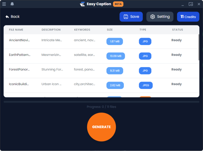Click the Back arrow icon

(x=7, y=17)
